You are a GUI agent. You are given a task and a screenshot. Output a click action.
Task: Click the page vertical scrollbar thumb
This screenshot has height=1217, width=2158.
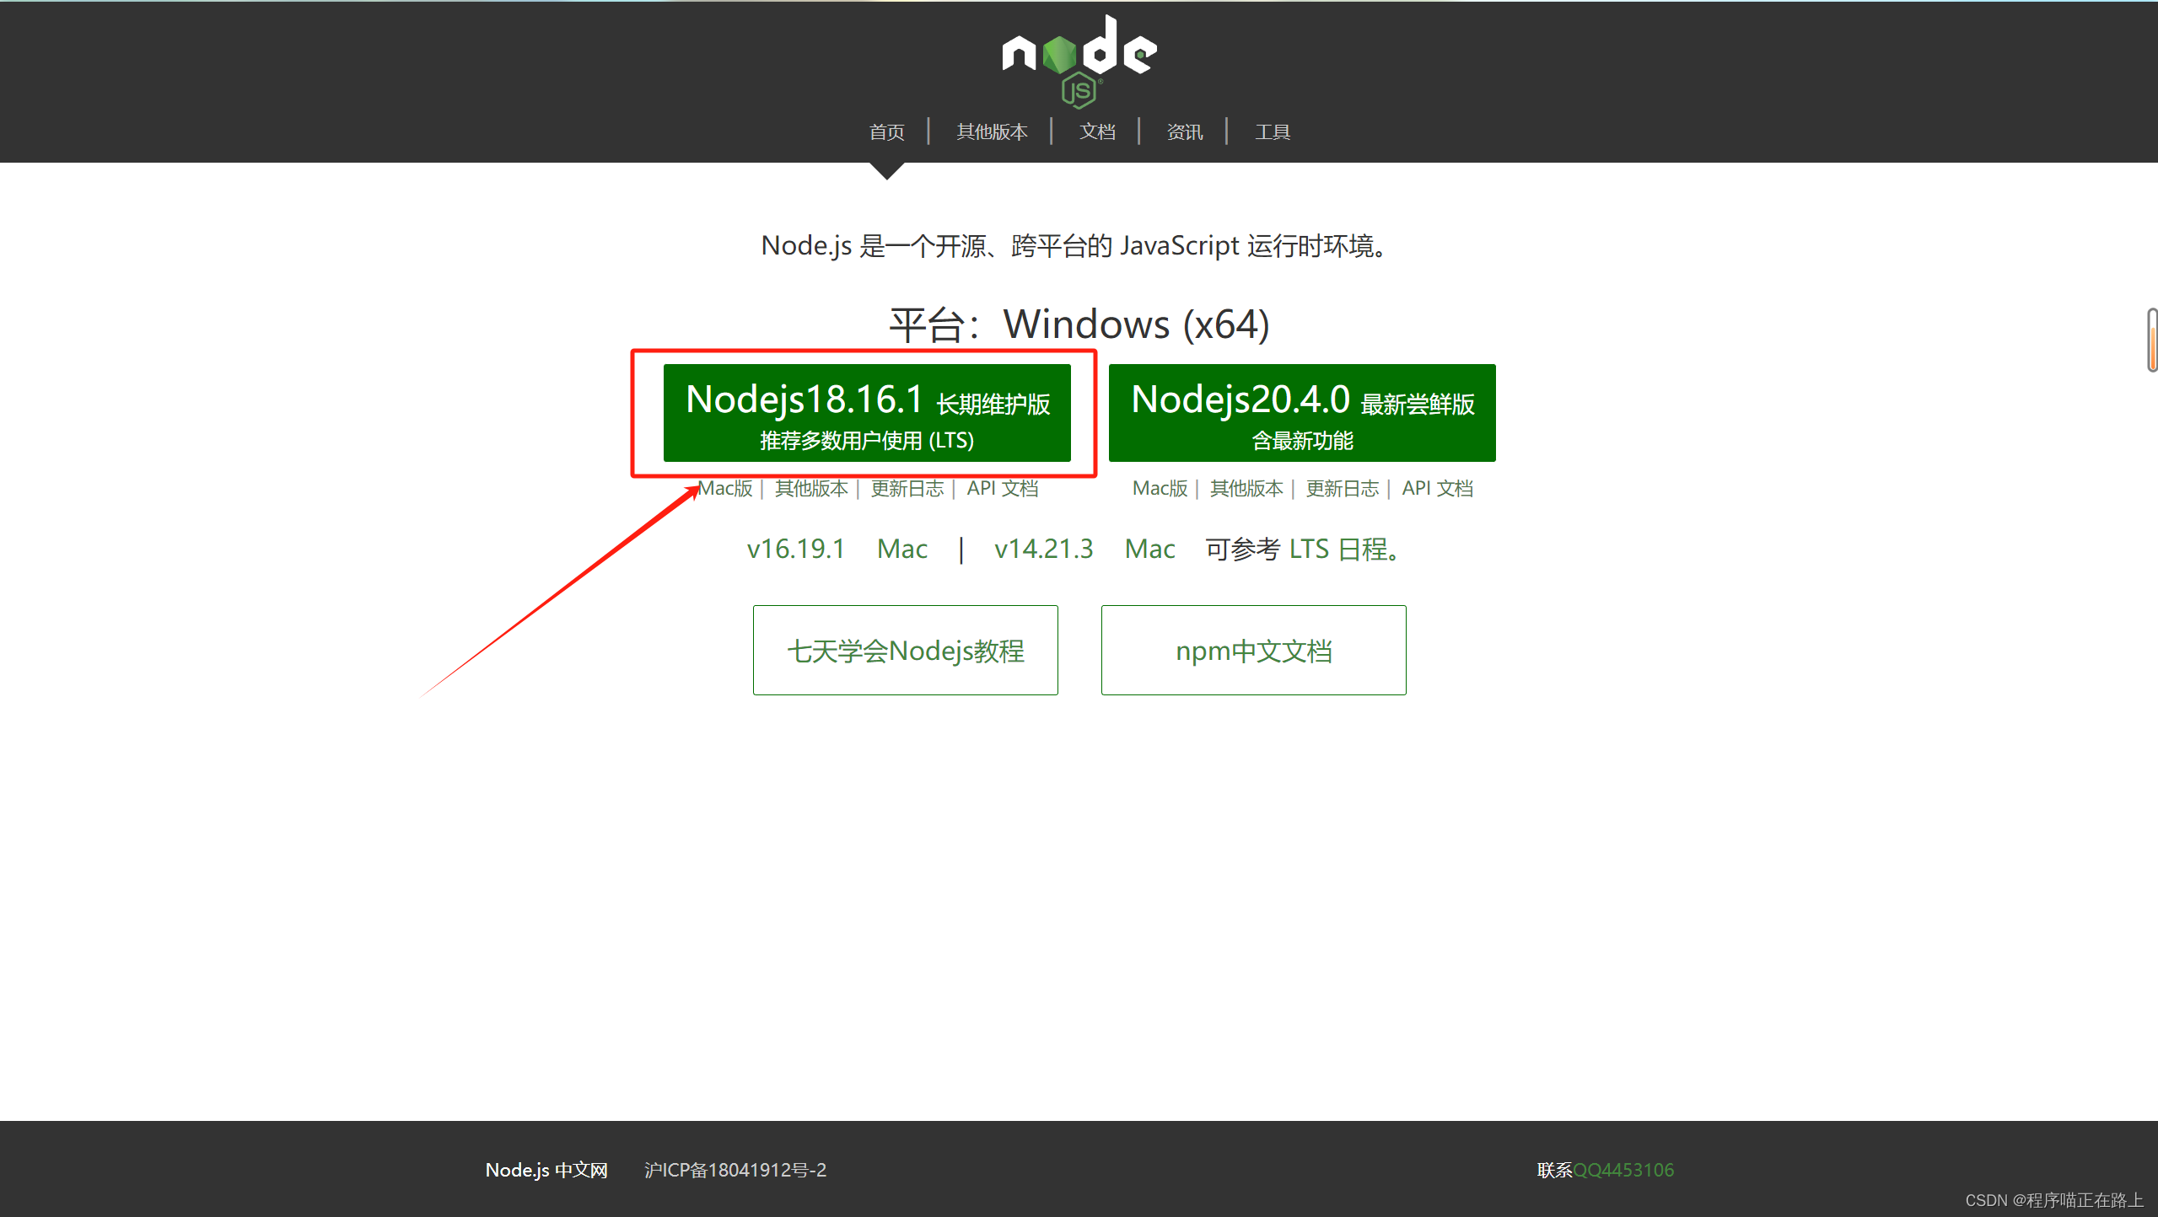2152,340
